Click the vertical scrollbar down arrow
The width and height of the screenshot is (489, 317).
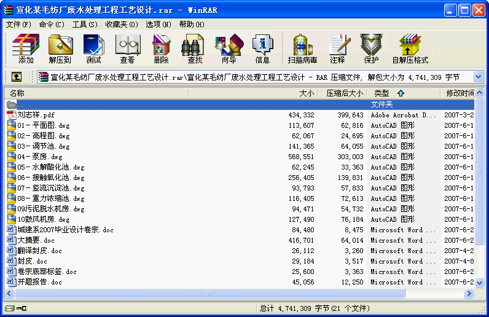coord(480,284)
